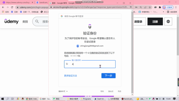Click main page vertical scrollbar
The height and width of the screenshot is (101, 179).
pos(178,36)
